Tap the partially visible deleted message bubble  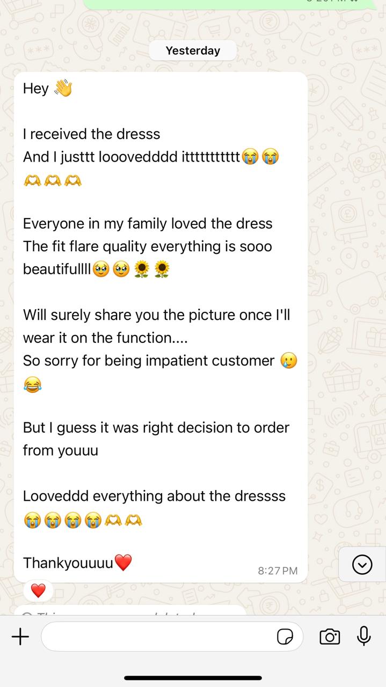[x=130, y=610]
